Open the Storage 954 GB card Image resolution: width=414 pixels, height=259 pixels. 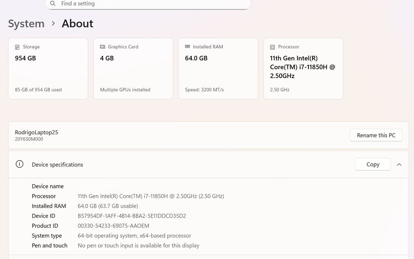tap(48, 69)
